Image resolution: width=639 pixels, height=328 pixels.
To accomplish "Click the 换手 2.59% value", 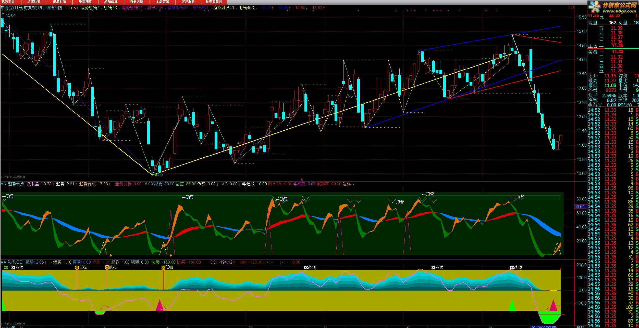I will coord(609,96).
